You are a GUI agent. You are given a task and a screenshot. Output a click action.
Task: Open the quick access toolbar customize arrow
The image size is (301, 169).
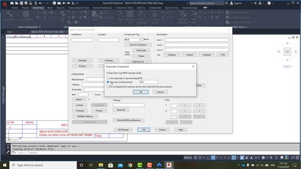77,3
